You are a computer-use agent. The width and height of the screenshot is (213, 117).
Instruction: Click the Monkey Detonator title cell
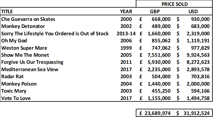click(23, 26)
